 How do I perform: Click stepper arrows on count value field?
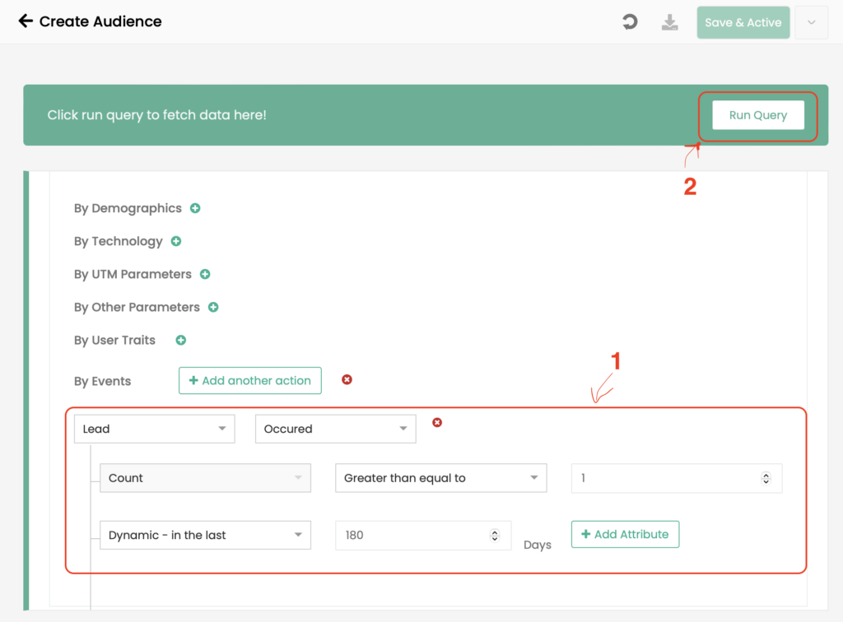[x=766, y=478]
